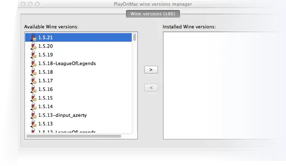Click the wine icon next to 1.5.17
Screen dimensions: 286x166
(x=33, y=81)
